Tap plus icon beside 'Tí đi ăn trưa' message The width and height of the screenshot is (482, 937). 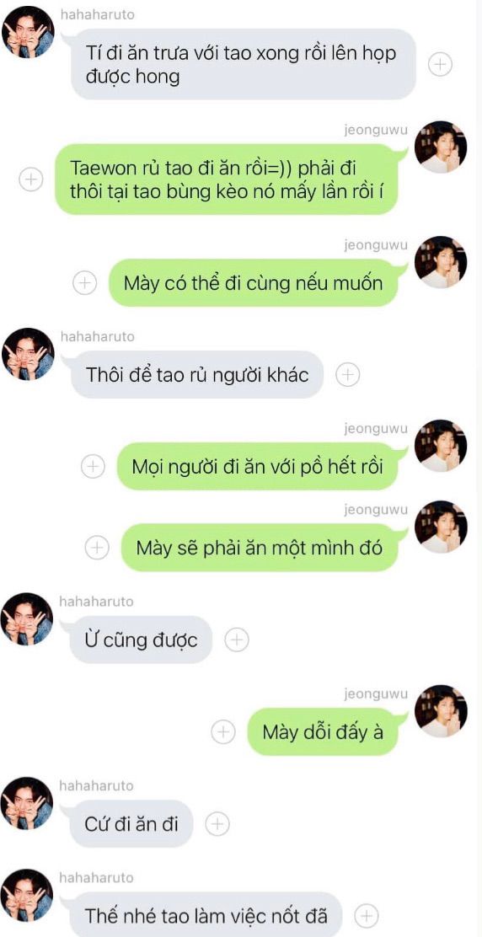coord(440,64)
